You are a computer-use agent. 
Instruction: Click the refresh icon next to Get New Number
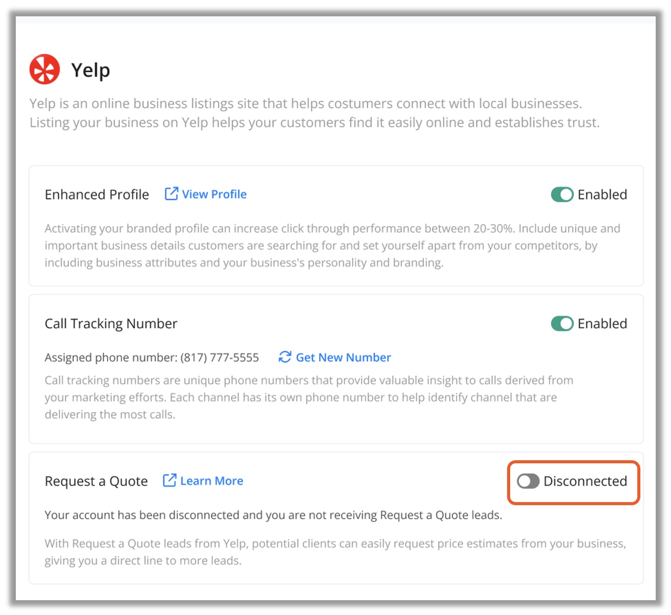285,357
